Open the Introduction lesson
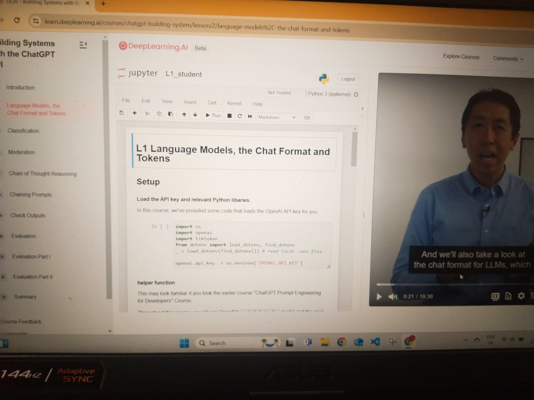The height and width of the screenshot is (400, 534). click(x=20, y=88)
